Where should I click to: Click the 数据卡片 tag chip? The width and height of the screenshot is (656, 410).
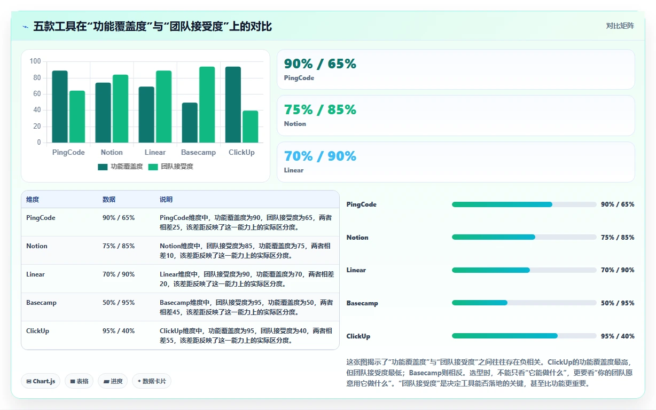(x=152, y=381)
